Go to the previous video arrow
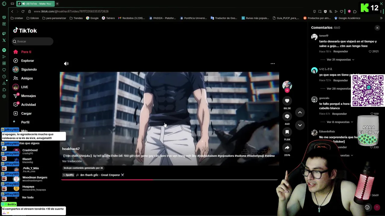Screen dimensions: 385x216 300,112
